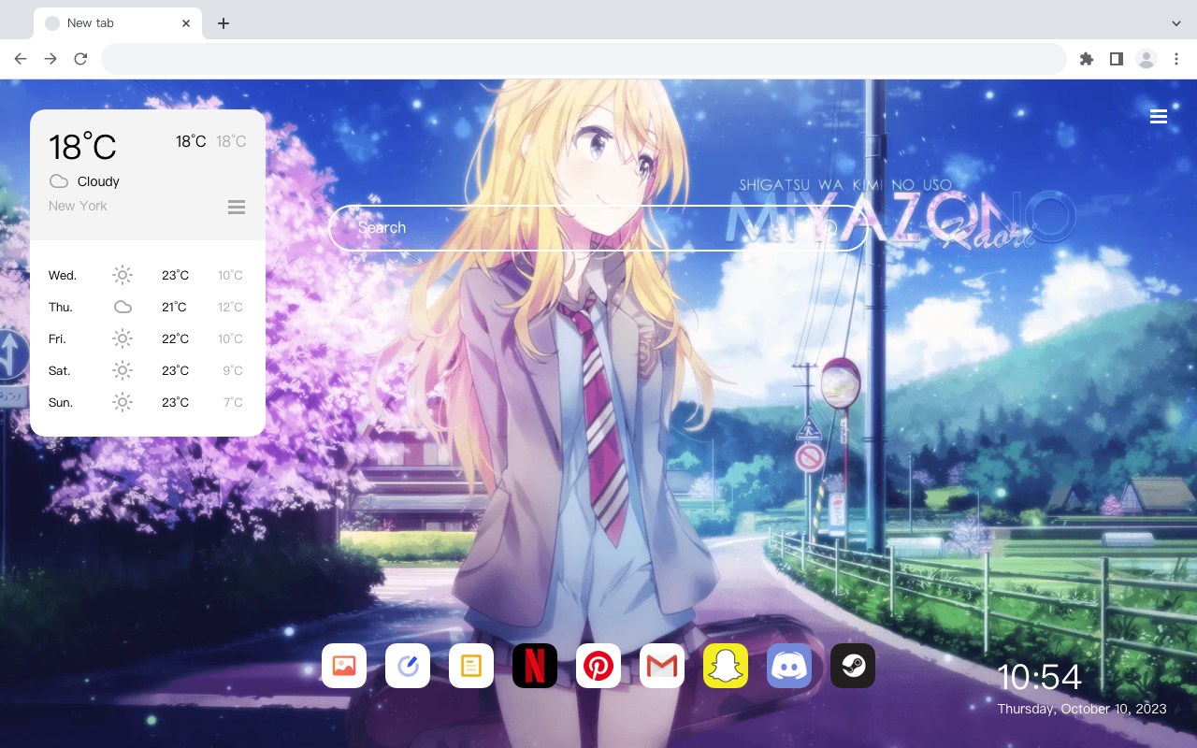1197x748 pixels.
Task: Click the Thu. forecast day label
Action: (61, 307)
